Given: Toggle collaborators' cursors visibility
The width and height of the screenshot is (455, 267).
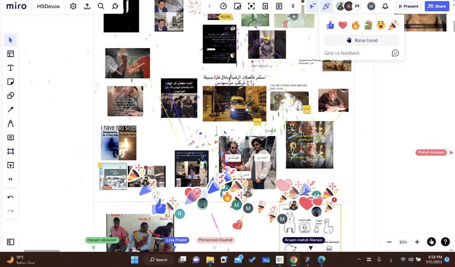Looking at the screenshot, I should click(x=312, y=6).
